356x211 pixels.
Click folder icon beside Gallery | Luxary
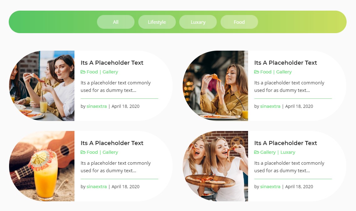257,152
